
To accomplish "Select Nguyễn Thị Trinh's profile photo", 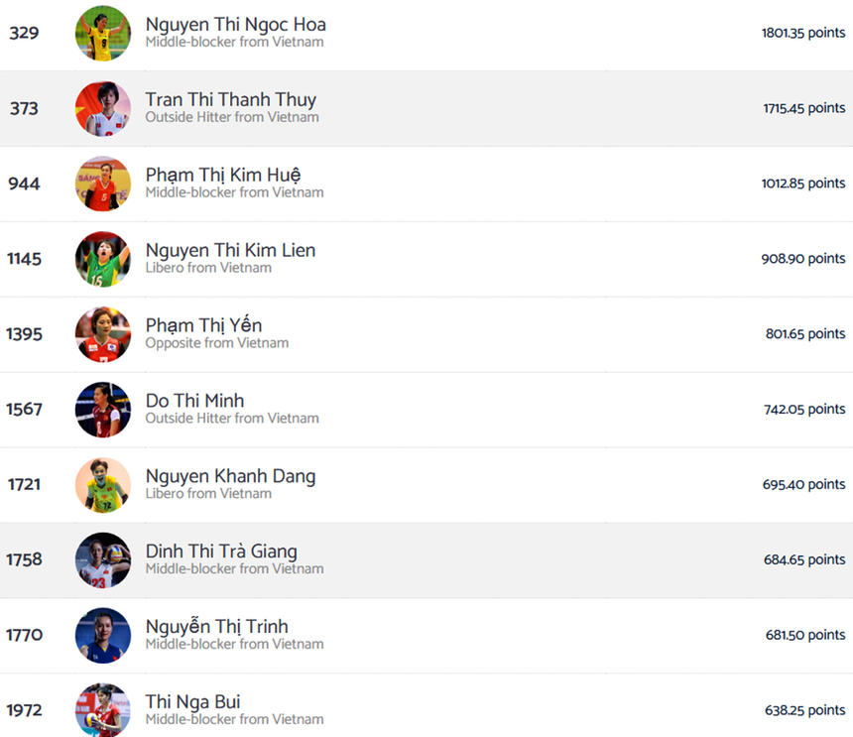I will tap(103, 636).
